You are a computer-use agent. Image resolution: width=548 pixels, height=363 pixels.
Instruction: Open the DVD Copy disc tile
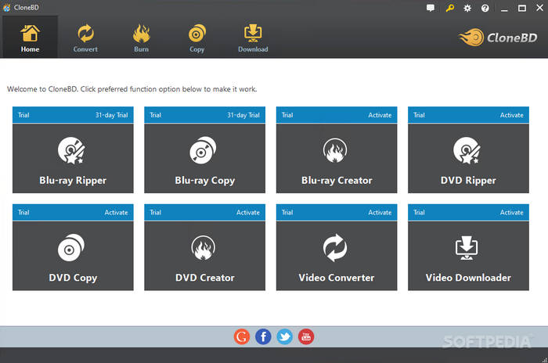[73, 256]
